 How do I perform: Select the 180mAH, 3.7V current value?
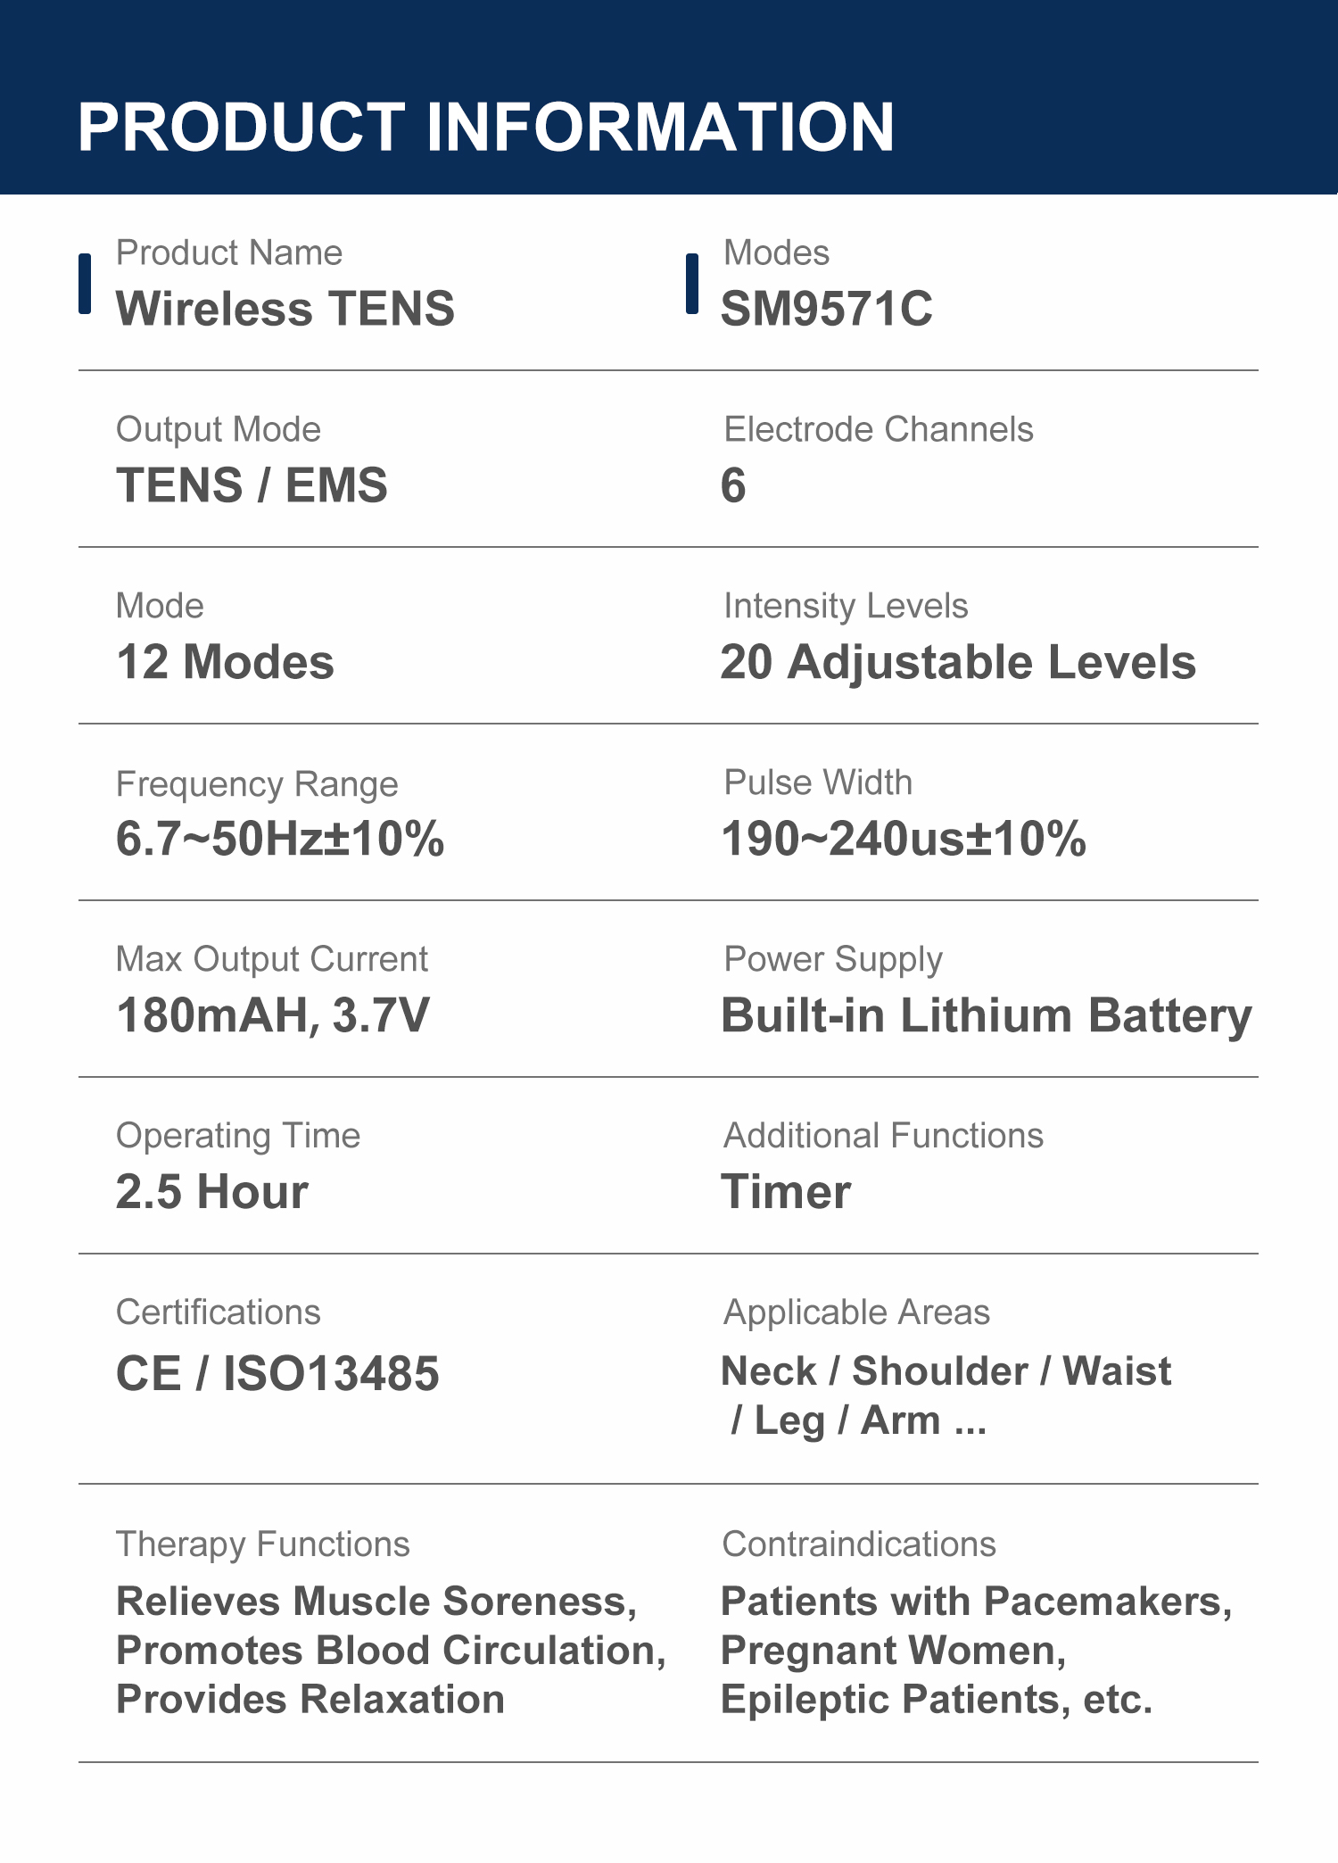[273, 1015]
